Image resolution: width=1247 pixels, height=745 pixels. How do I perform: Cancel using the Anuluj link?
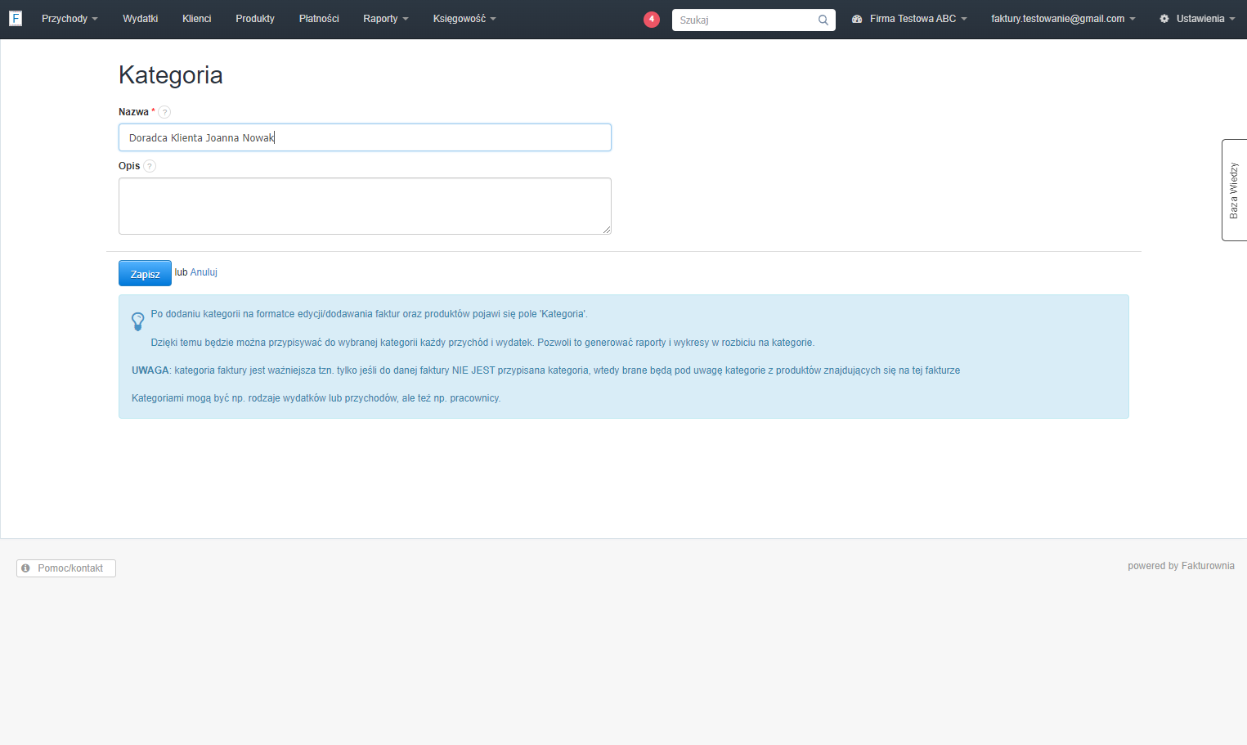click(204, 272)
